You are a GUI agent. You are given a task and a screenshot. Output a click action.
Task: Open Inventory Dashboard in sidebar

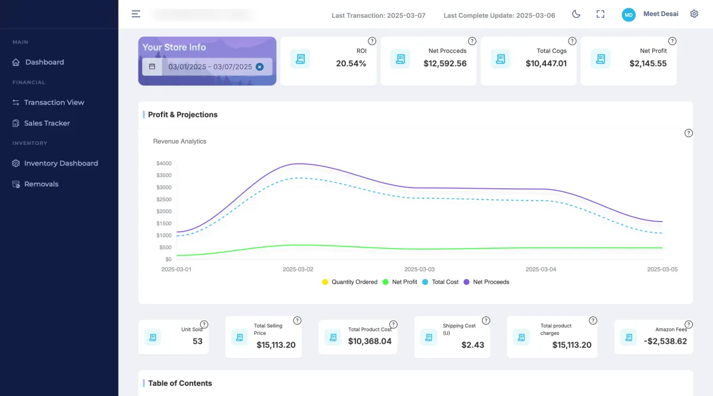pos(61,163)
